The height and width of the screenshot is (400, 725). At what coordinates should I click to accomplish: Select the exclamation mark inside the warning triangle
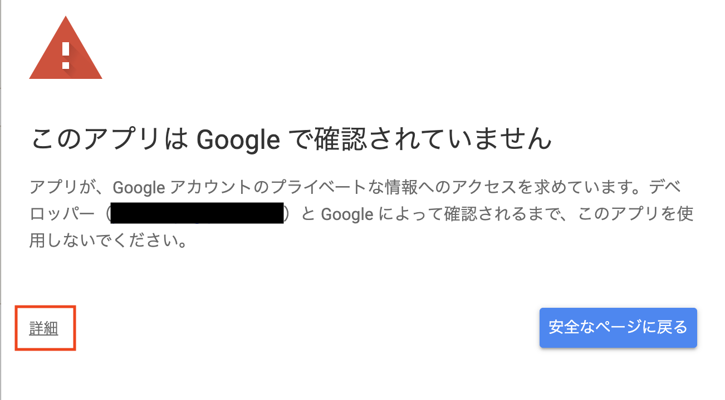click(x=65, y=53)
